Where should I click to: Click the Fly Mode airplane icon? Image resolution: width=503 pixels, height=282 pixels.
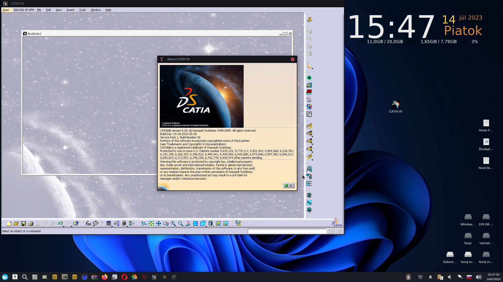(x=144, y=224)
